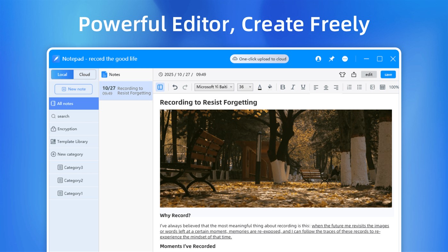Screen dimensions: 448x252
Task: Toggle italic formatting in the toolbar
Action: tap(293, 87)
